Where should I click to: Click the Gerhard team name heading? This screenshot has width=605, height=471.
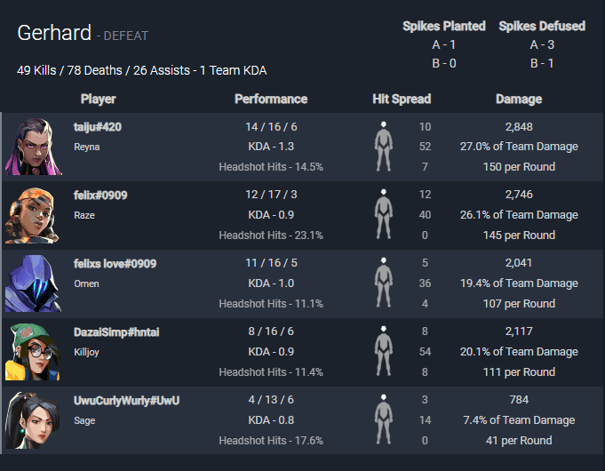[54, 33]
